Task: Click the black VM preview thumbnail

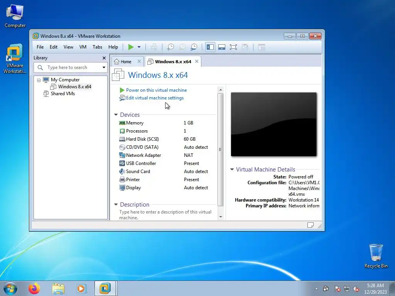Action: (273, 124)
